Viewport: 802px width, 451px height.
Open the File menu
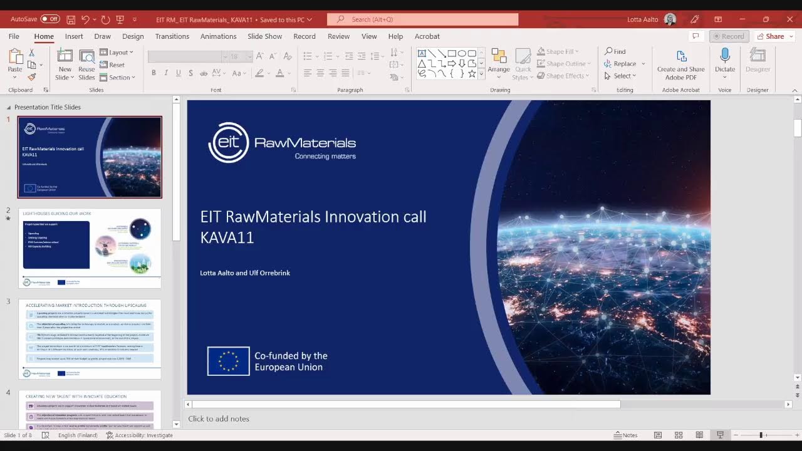[14, 36]
